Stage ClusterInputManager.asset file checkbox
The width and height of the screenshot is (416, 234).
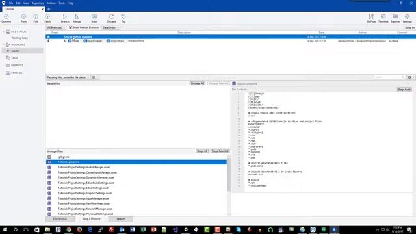click(49, 172)
